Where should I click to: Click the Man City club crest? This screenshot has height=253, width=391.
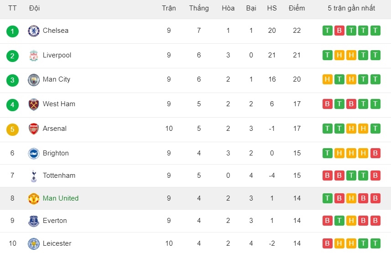point(34,80)
